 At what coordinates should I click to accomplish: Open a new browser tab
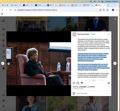[108, 5]
